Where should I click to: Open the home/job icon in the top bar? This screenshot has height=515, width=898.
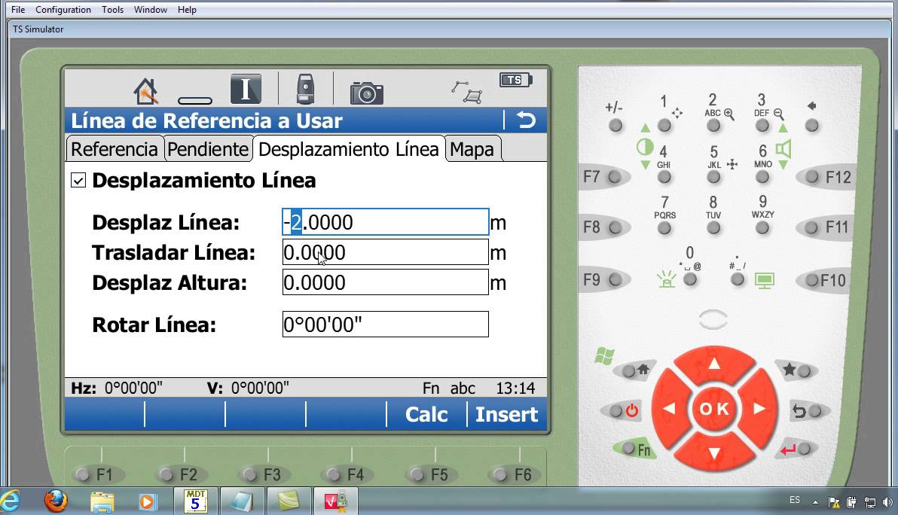pos(145,91)
